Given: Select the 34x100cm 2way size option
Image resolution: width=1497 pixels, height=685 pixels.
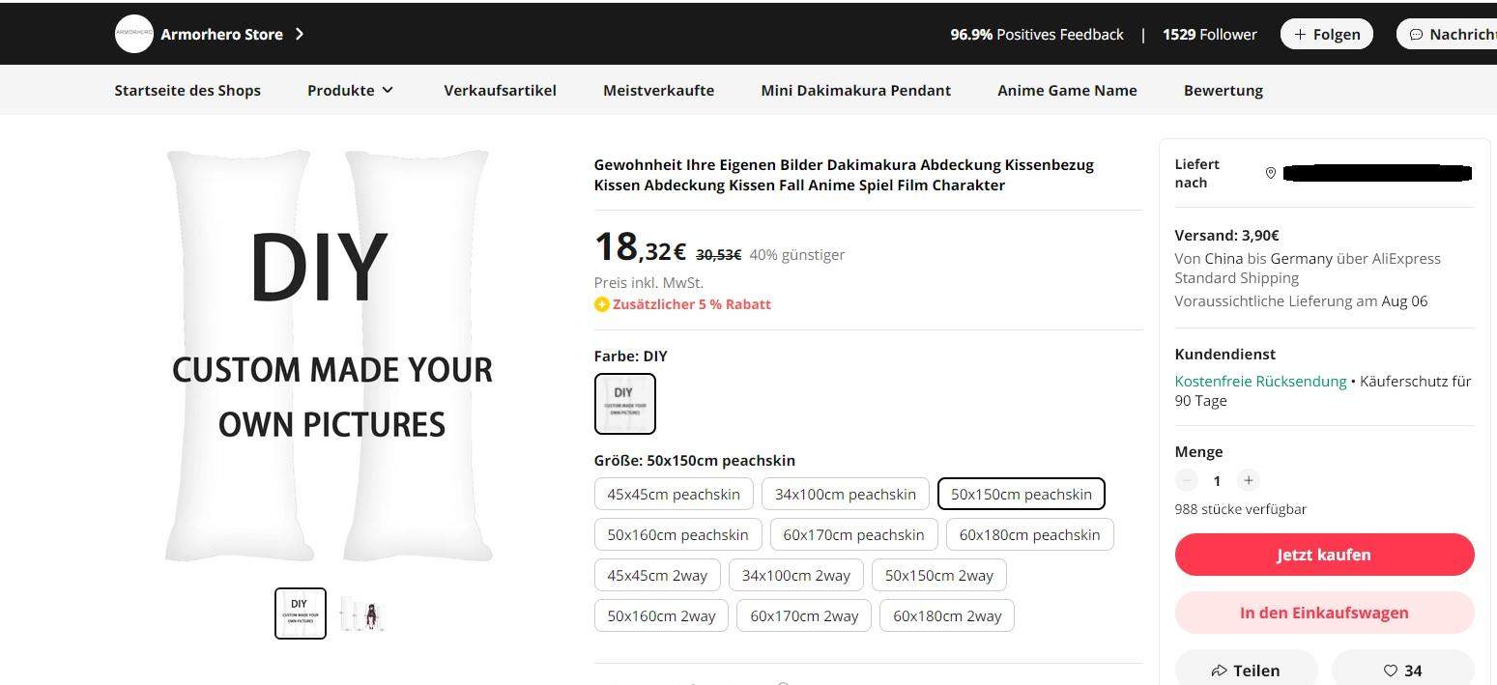Looking at the screenshot, I should (795, 575).
